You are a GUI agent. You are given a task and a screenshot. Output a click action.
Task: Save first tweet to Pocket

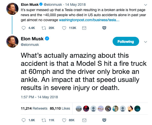point(104,28)
